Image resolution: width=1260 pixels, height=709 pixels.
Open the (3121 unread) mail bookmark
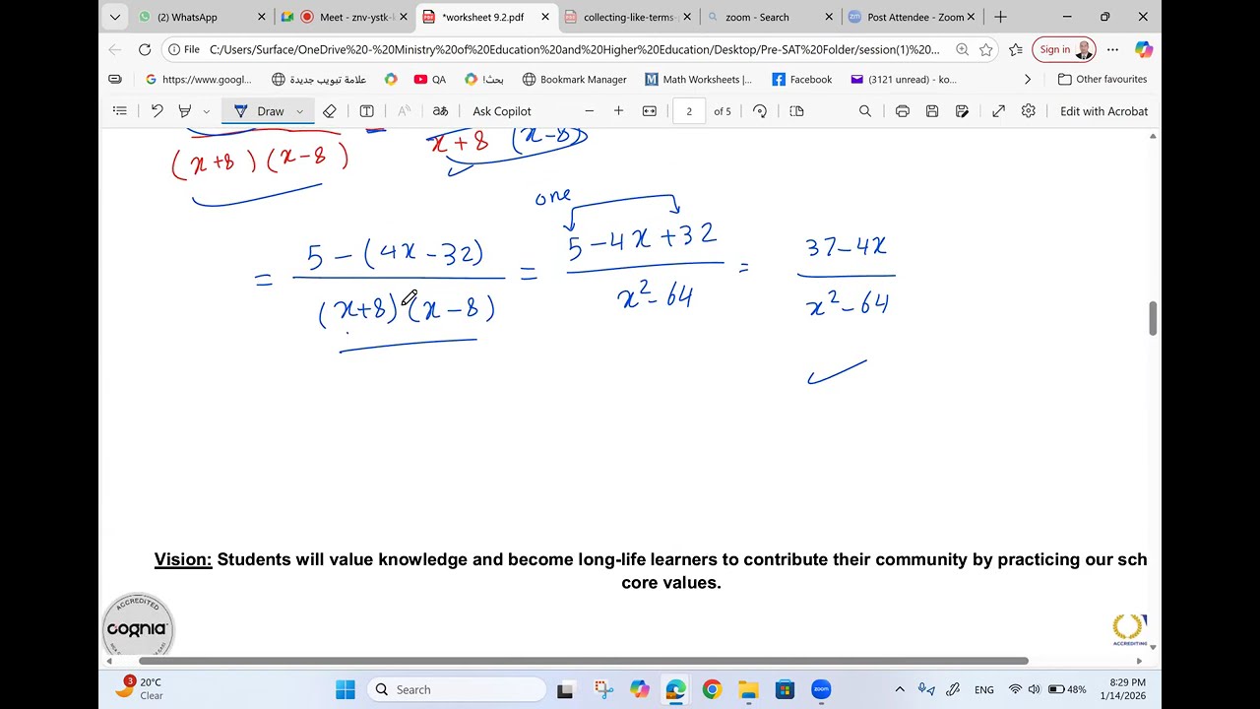point(903,79)
